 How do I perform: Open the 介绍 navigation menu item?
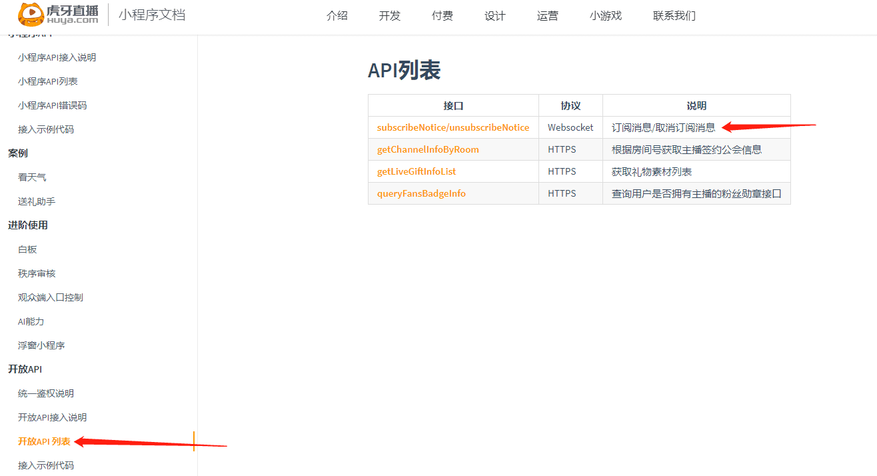(x=337, y=16)
